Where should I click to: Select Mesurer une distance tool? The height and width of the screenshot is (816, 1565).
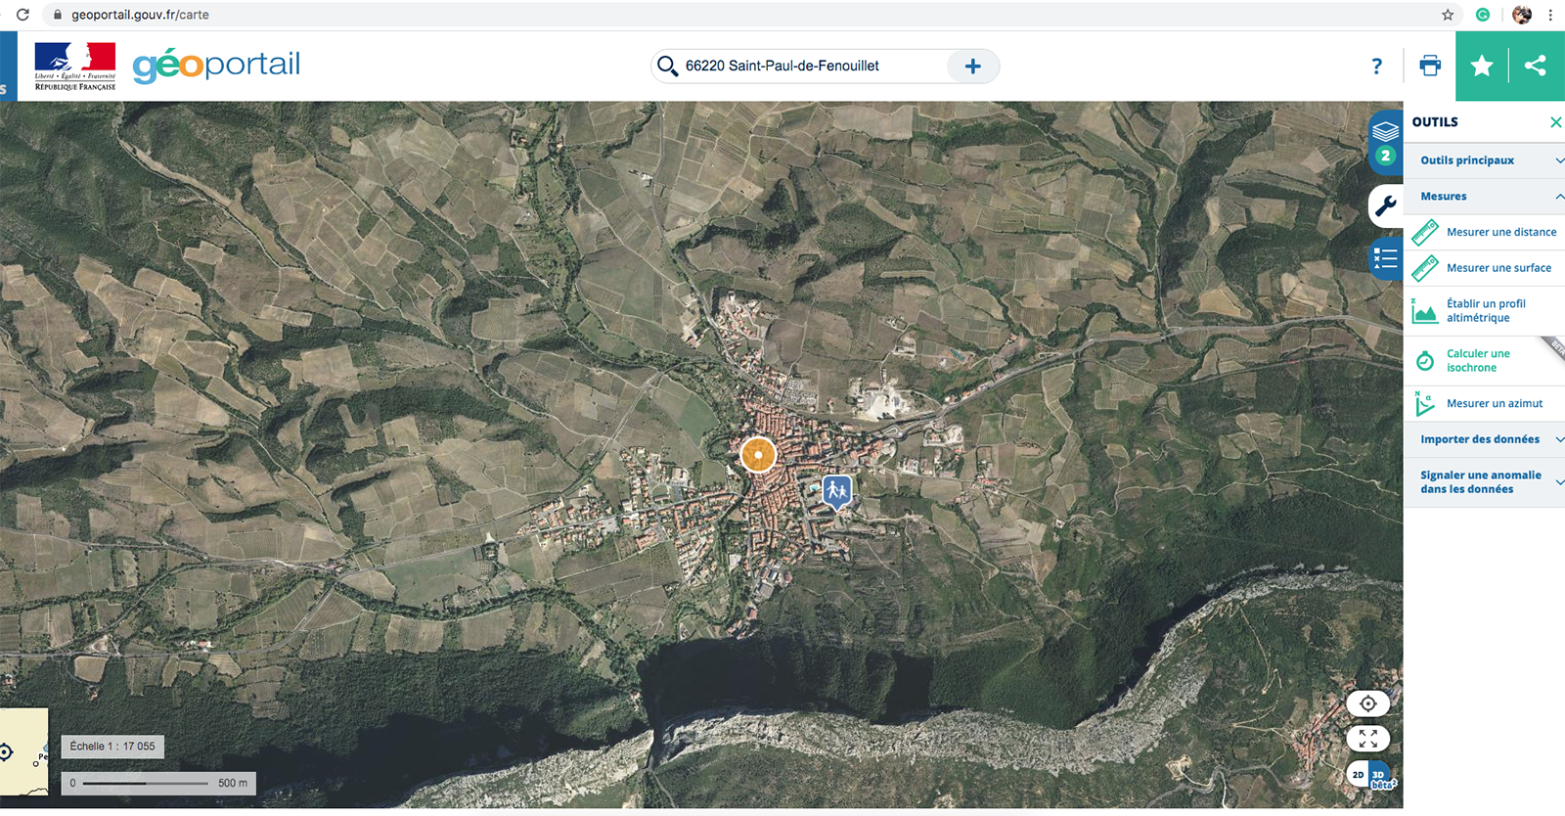coord(1500,232)
